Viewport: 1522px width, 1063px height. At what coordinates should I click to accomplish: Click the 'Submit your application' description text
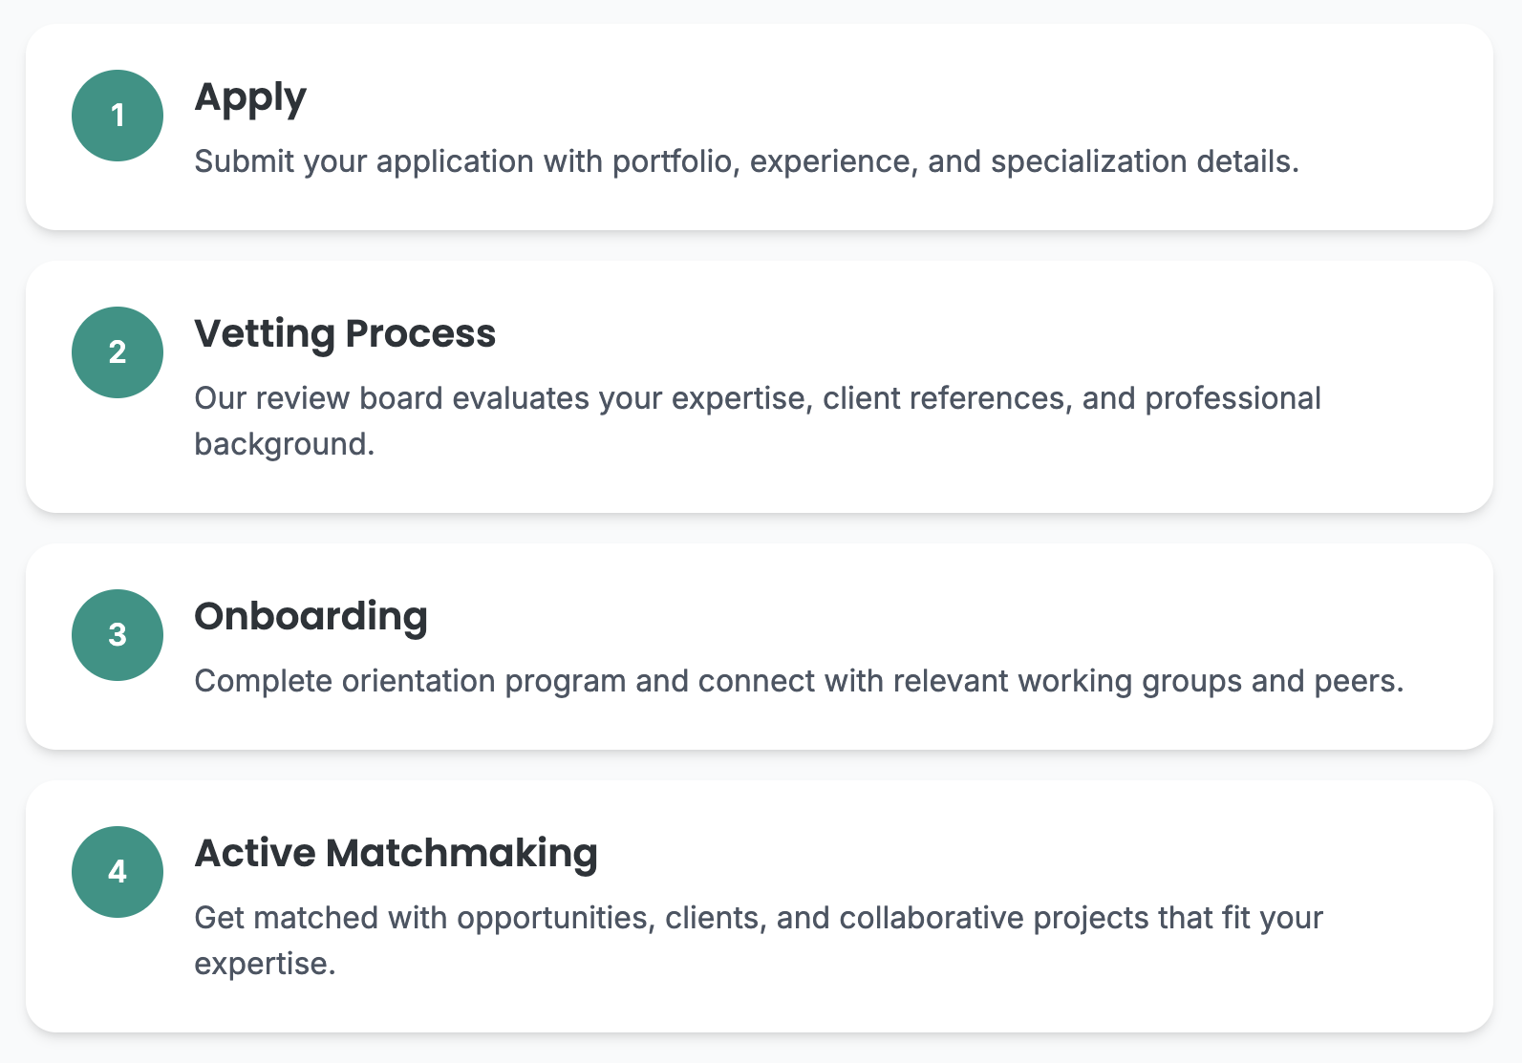click(x=745, y=161)
